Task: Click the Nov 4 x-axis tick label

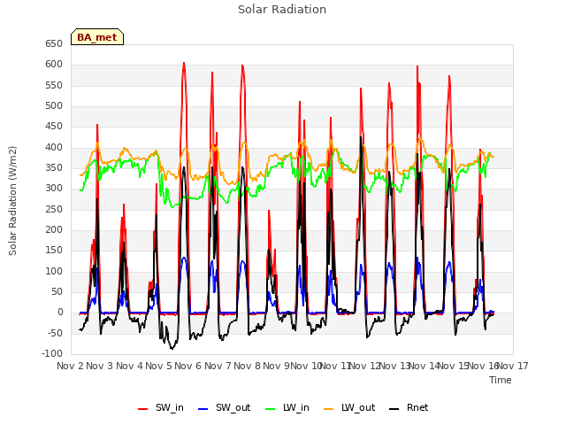Action: [129, 366]
